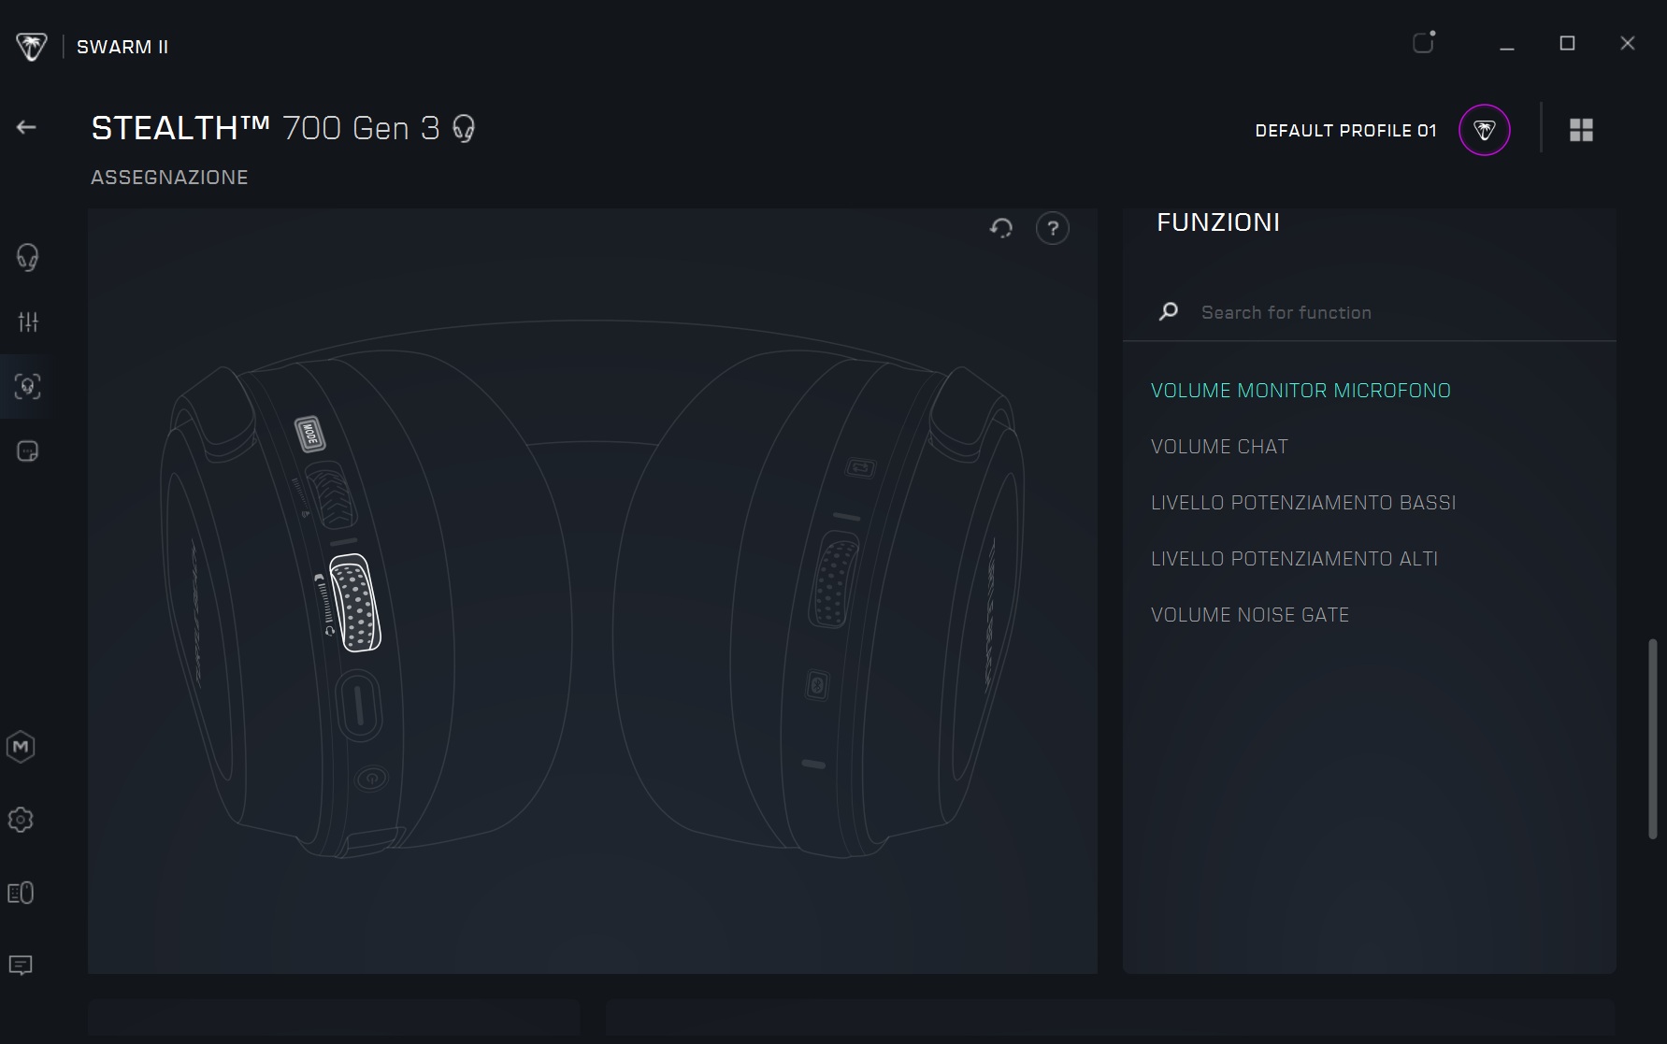Viewport: 1667px width, 1044px height.
Task: Open the equalizer sliders sidebar icon
Action: coord(28,322)
